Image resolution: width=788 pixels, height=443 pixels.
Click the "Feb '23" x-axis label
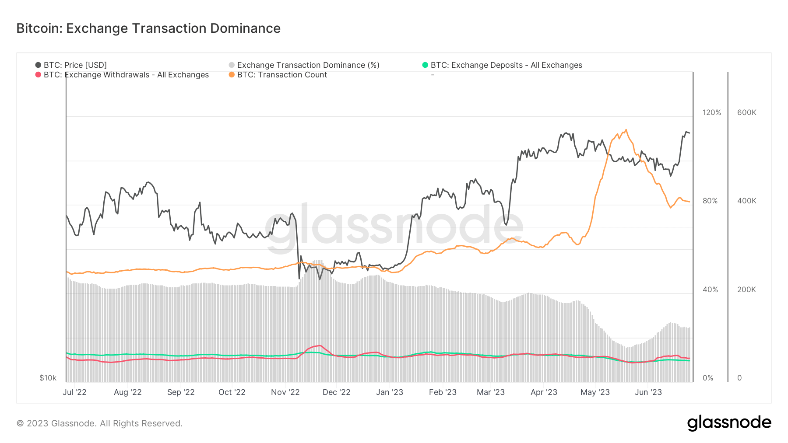[443, 392]
